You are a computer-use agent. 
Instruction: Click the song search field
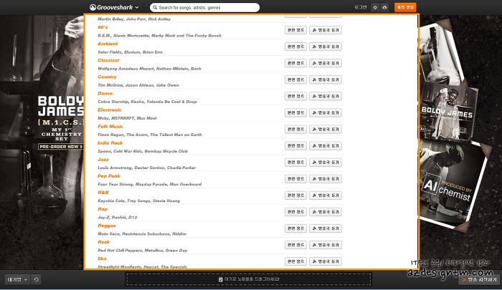pyautogui.click(x=205, y=7)
